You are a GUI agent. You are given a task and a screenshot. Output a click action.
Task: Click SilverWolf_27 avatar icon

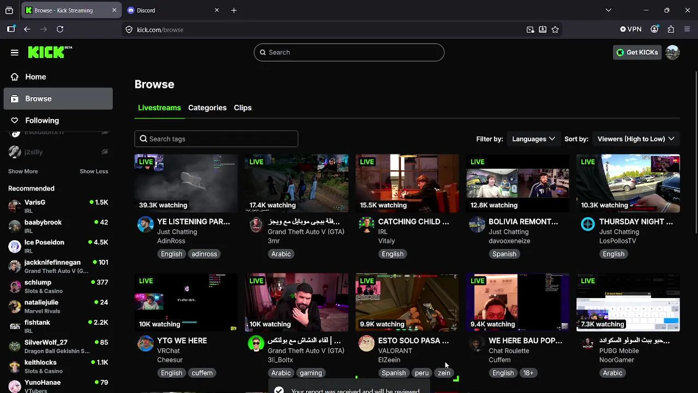15,347
